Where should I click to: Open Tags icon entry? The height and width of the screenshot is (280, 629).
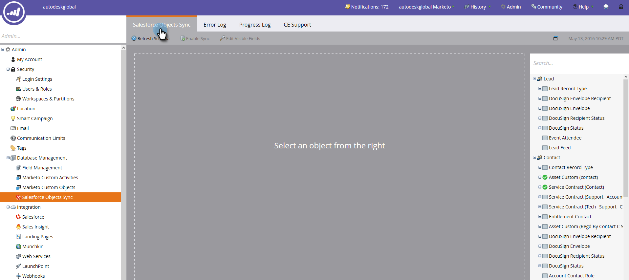point(13,148)
